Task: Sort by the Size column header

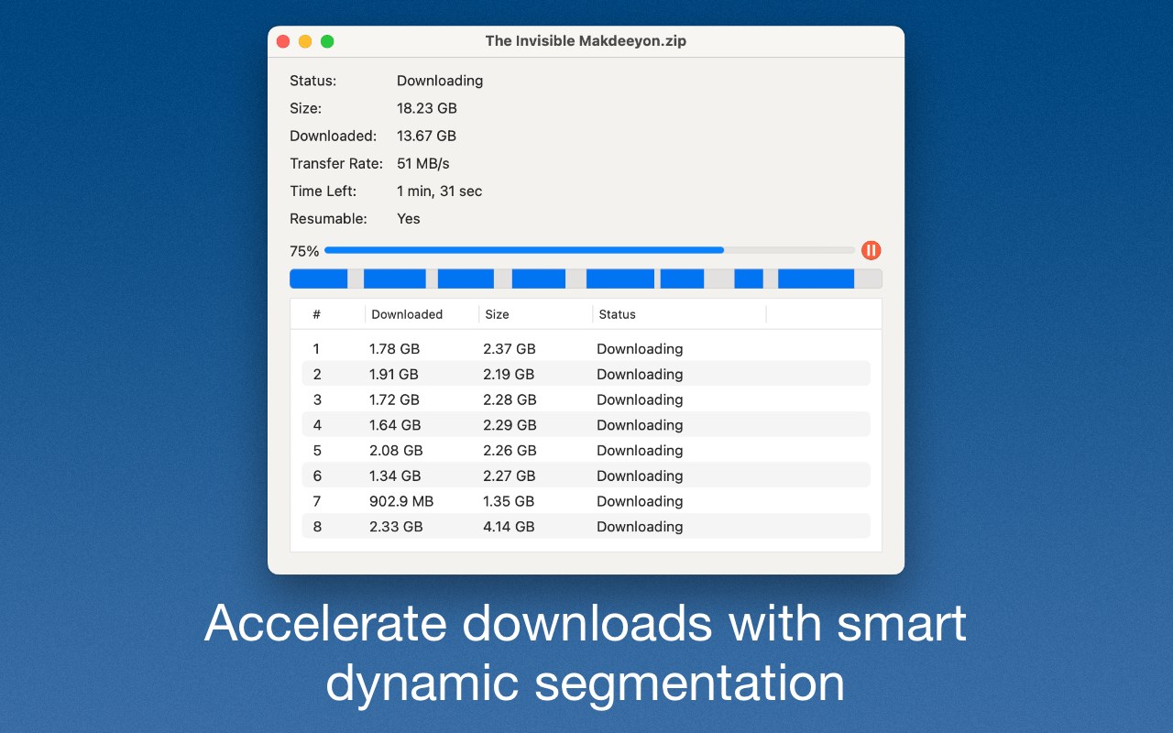Action: point(497,314)
